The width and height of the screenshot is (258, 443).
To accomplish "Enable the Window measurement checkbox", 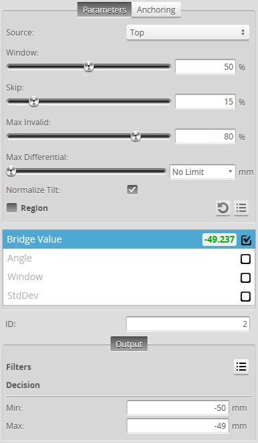I will click(245, 277).
